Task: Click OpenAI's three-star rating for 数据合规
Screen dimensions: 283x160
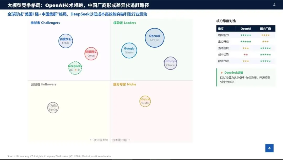Action: click(246, 61)
